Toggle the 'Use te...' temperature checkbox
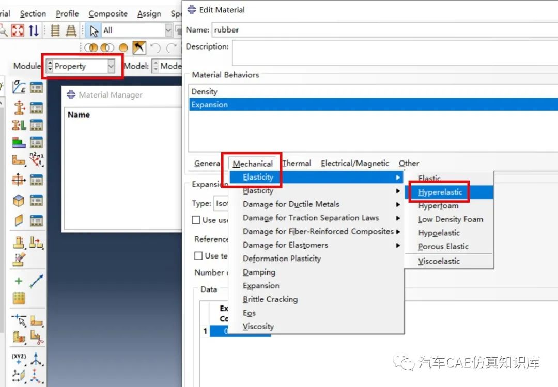 198,255
